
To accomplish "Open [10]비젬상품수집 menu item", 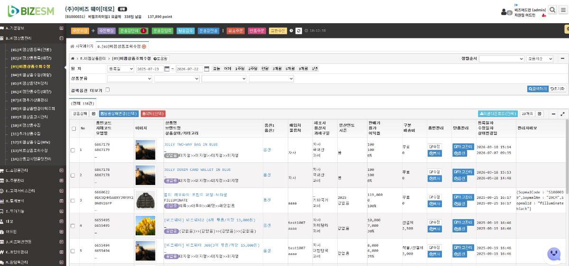I will tap(26, 125).
